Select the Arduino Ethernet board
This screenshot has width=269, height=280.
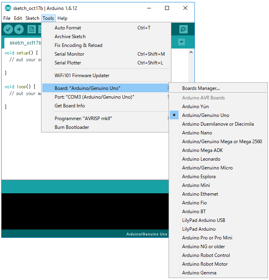[218, 194]
